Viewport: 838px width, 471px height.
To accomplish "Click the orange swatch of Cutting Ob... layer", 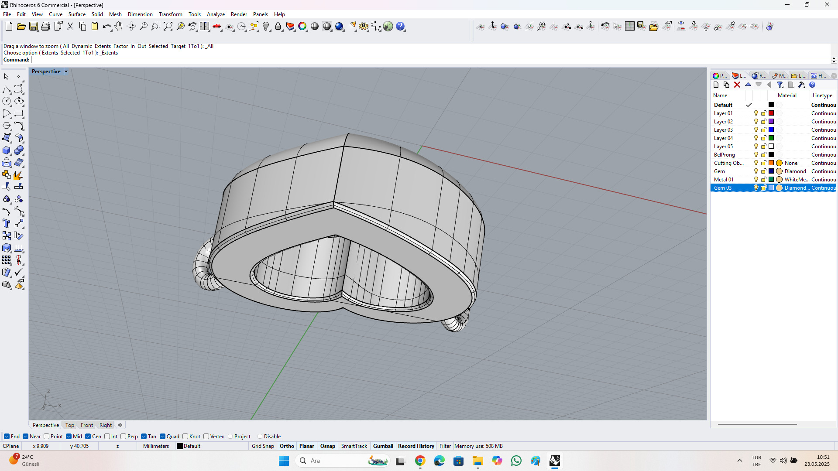I will [x=771, y=163].
